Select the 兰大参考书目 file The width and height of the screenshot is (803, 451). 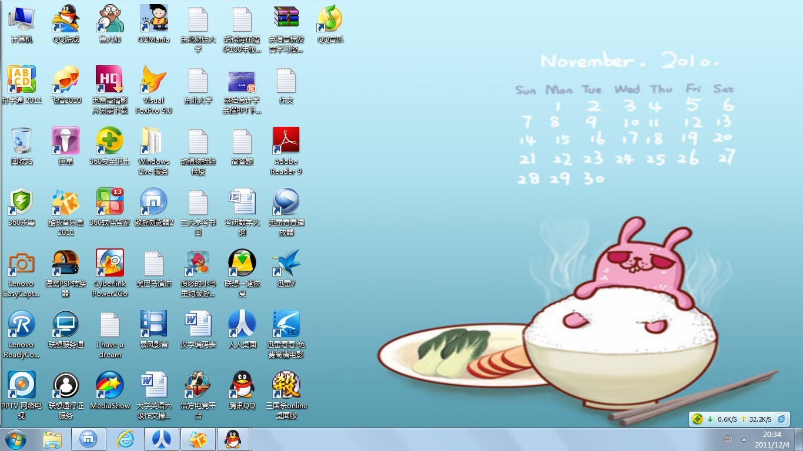pyautogui.click(x=198, y=212)
